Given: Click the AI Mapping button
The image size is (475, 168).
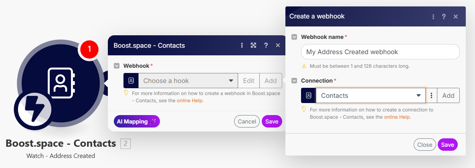Looking at the screenshot, I should (x=137, y=121).
